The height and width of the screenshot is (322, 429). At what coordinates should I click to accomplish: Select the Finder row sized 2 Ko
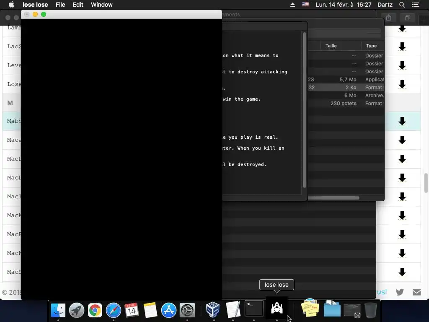click(x=346, y=87)
